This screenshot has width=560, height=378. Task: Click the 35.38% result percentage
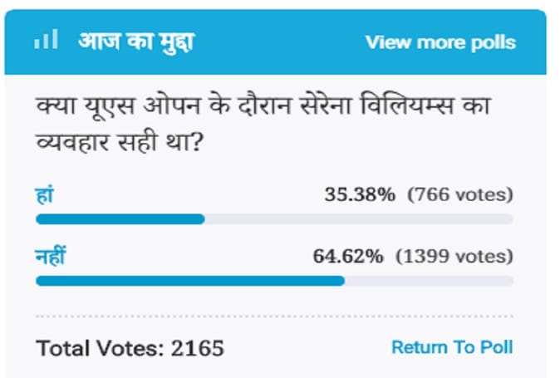[361, 194]
